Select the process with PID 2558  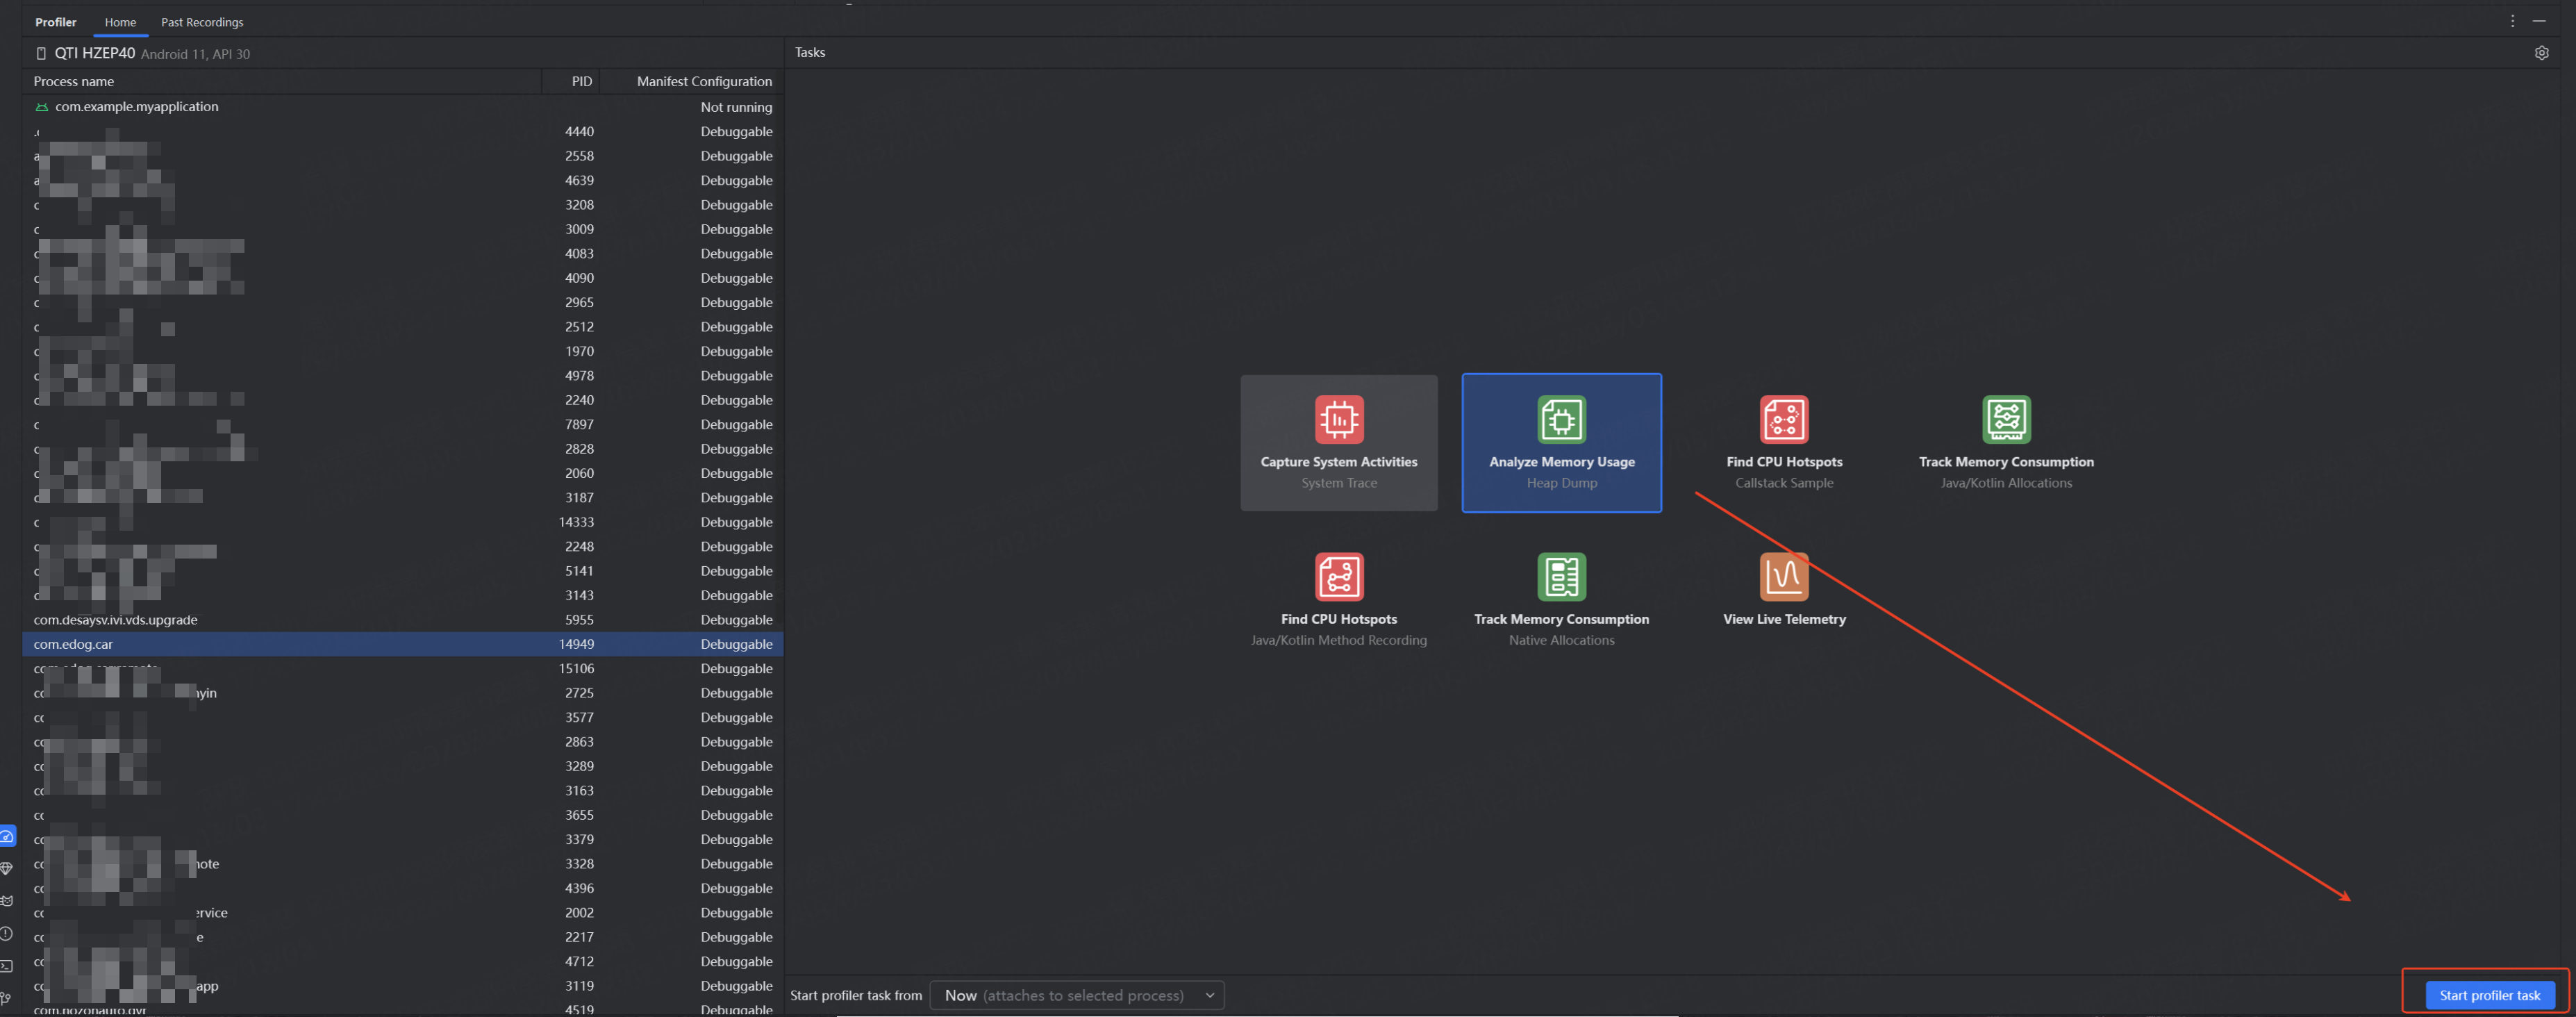(x=403, y=156)
